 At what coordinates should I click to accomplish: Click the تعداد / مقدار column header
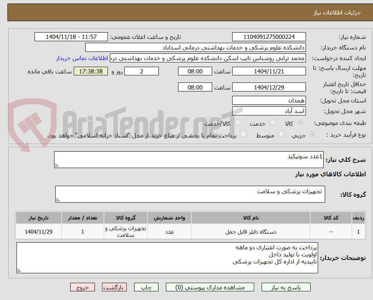[x=82, y=218]
